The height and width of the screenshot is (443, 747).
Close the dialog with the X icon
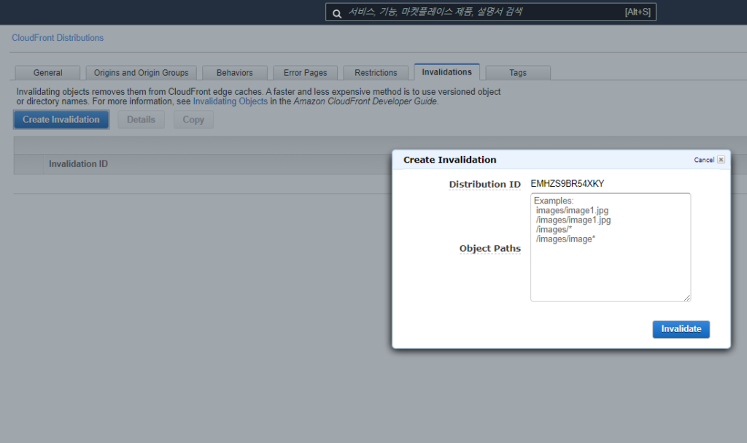point(721,160)
